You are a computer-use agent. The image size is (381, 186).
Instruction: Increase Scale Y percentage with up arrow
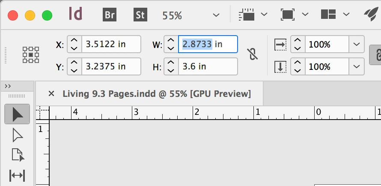[298, 62]
